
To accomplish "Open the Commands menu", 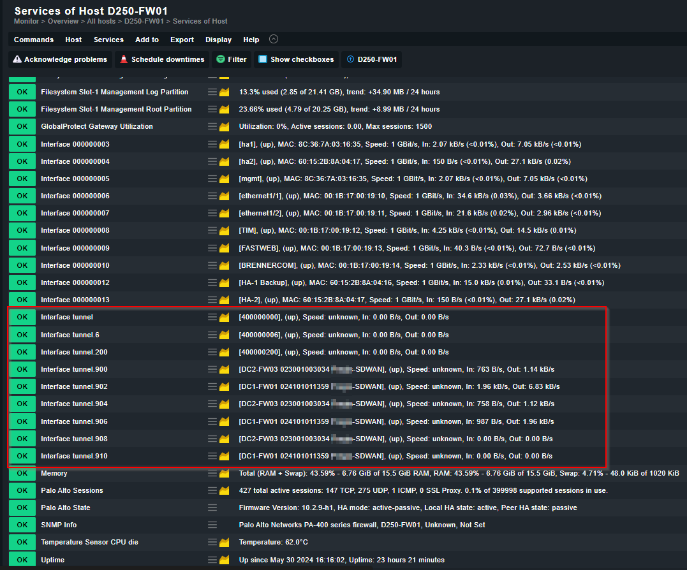I will coord(34,40).
